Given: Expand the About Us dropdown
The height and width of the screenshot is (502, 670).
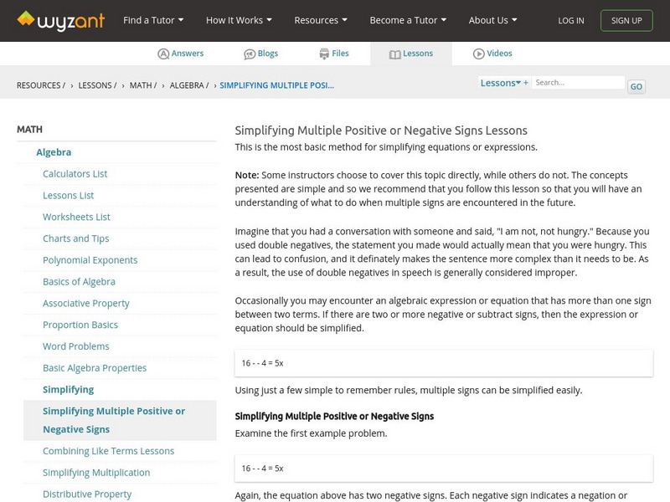Looking at the screenshot, I should click(492, 20).
